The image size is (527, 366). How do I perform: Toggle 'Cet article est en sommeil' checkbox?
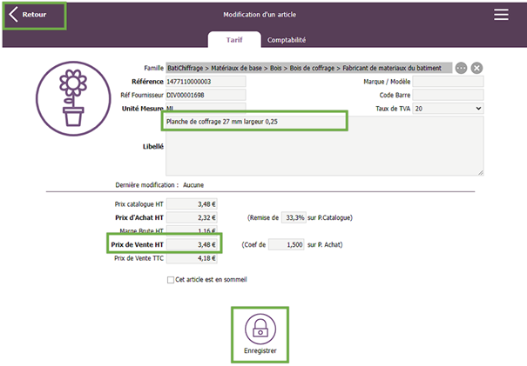tap(171, 280)
